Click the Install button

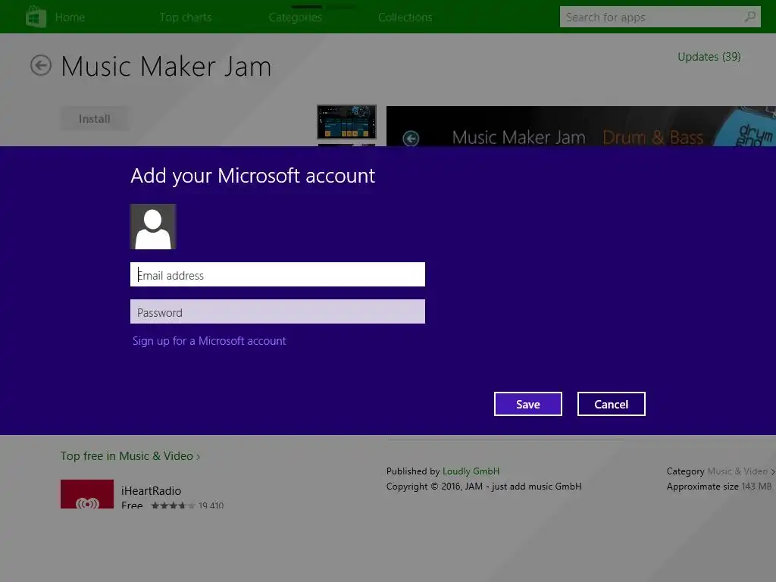(x=94, y=119)
